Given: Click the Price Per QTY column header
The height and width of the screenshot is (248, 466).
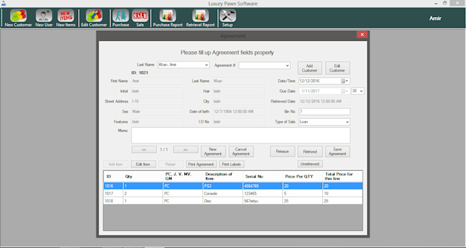Looking at the screenshot, I should coord(302,176).
